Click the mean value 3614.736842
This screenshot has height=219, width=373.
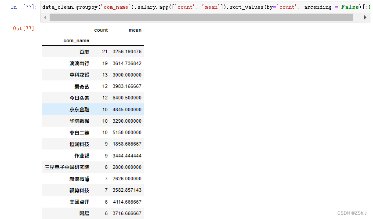pos(127,63)
